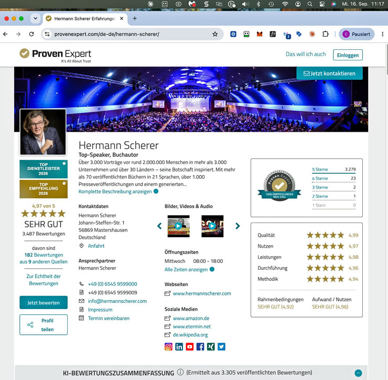Call the +49 (0) 6545 9599000 phone link
Viewport: 388px width, 380px height.
112,284
